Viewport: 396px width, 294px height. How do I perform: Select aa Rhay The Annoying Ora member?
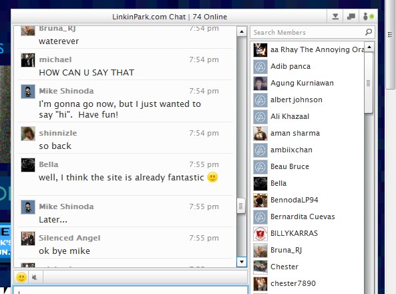tap(309, 49)
